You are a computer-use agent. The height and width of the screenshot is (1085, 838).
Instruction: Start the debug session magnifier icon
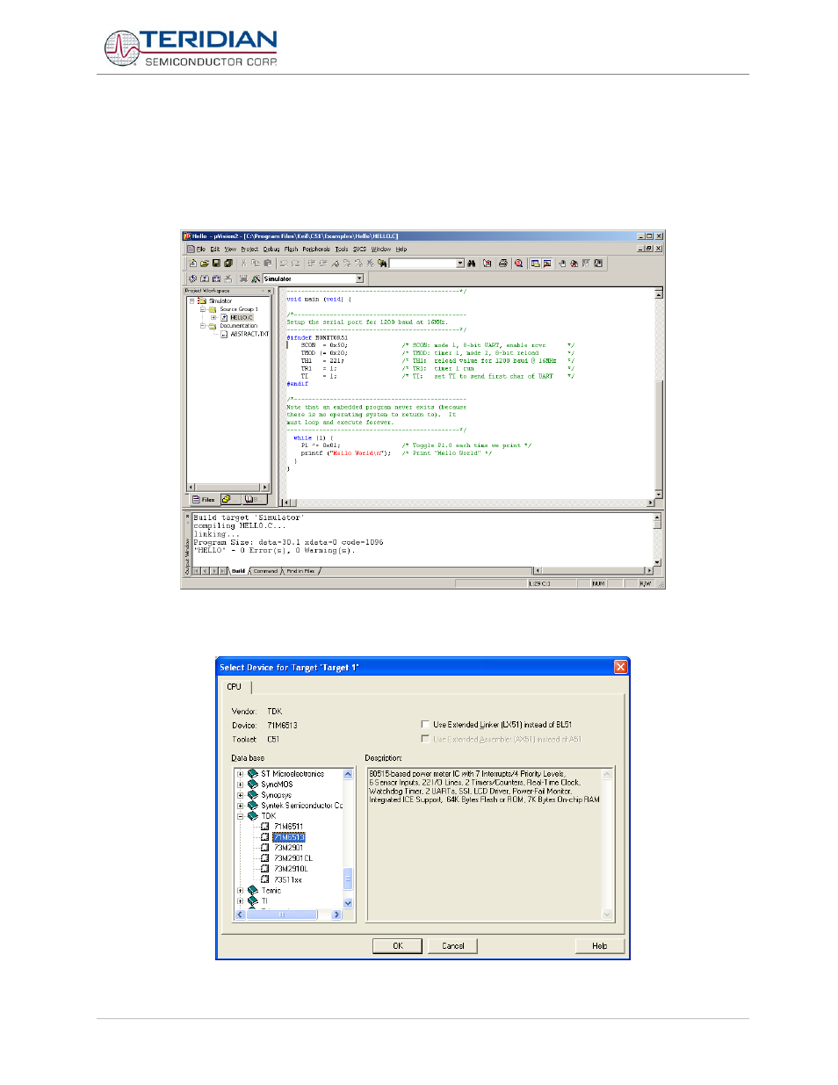click(519, 264)
